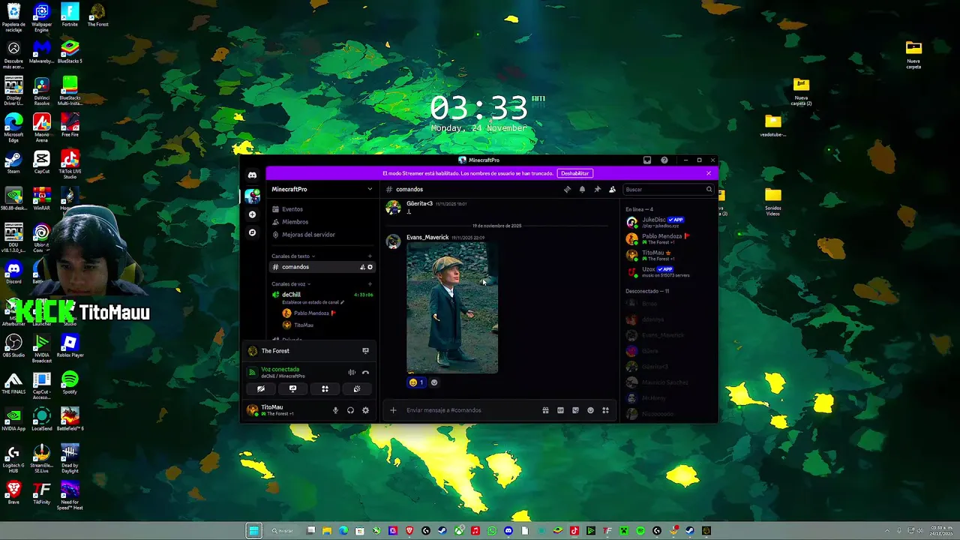
Task: Open Evans_Maverick's posted image
Action: pos(452,307)
